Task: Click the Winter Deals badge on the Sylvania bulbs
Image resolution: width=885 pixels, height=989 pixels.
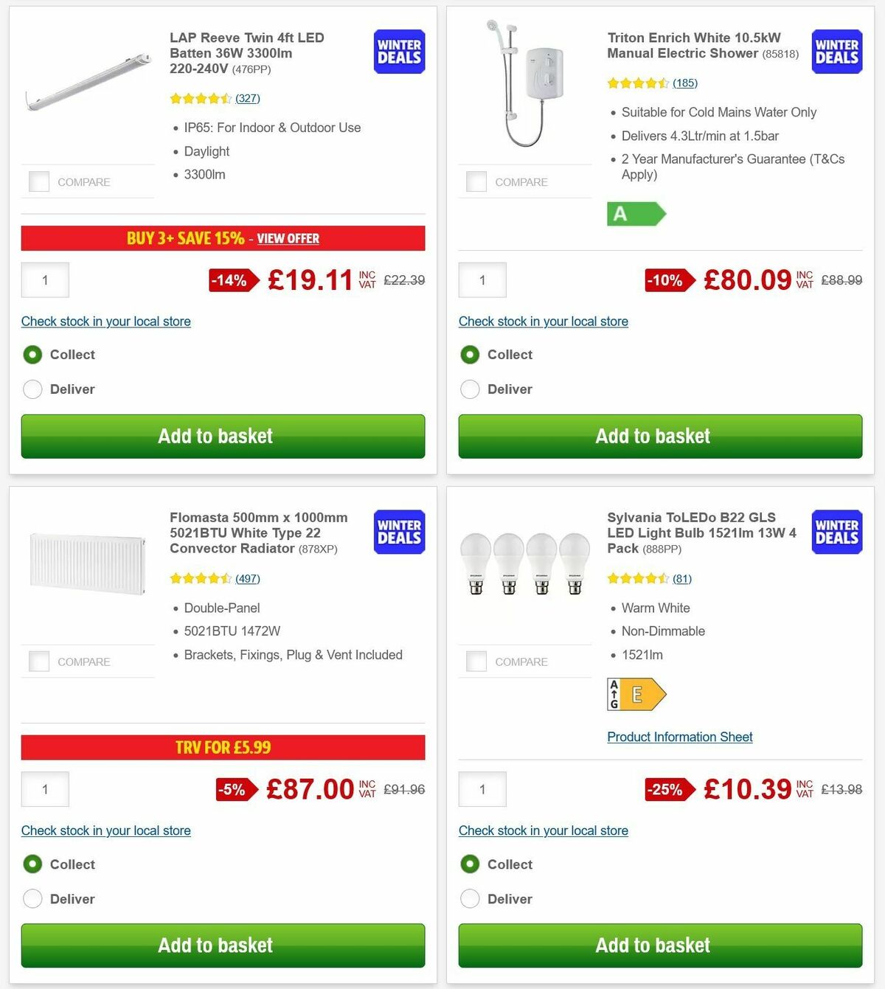Action: pos(836,532)
